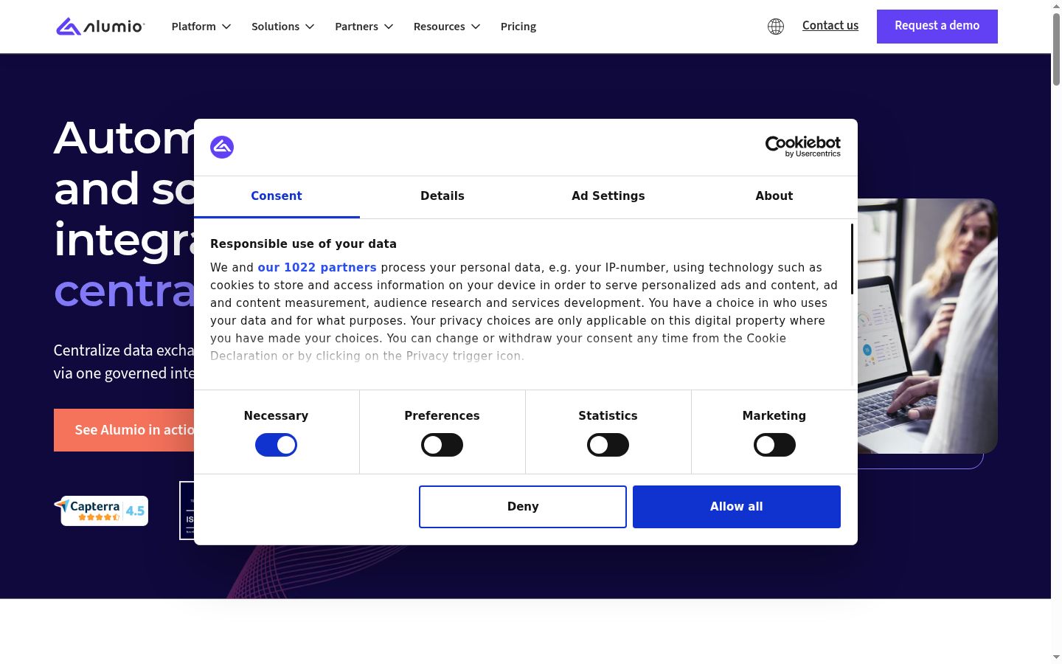Expand the Resources dropdown menu
This screenshot has width=1062, height=664.
pyautogui.click(x=447, y=27)
